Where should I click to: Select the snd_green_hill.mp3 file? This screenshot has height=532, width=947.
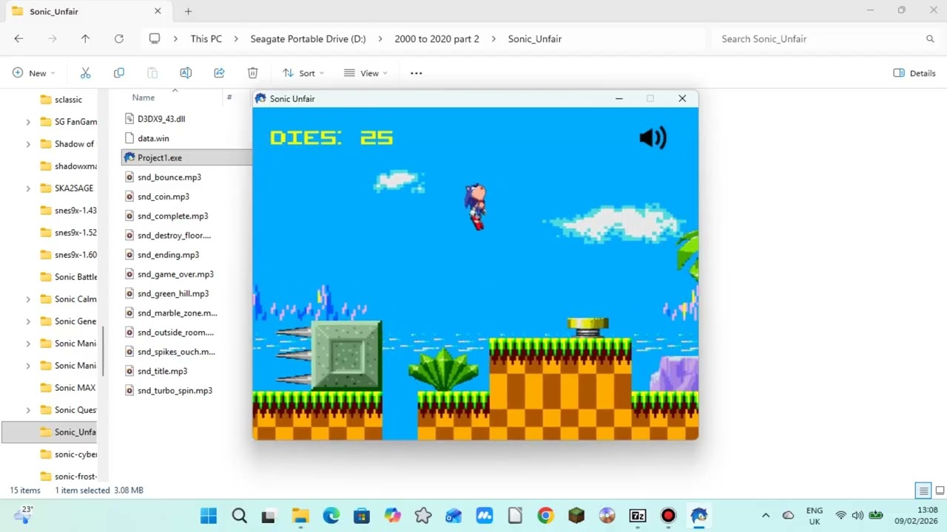point(173,293)
